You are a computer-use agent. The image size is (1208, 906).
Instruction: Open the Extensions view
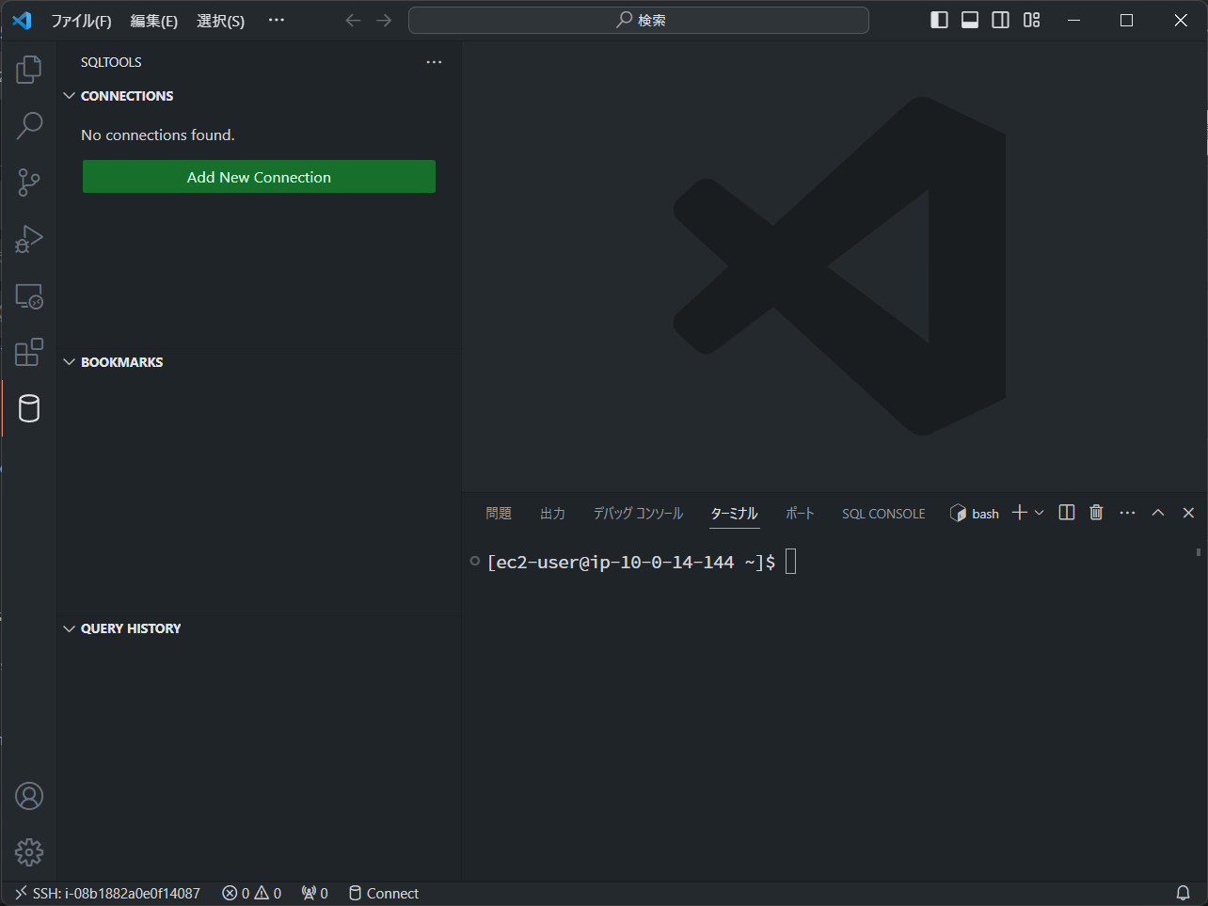tap(29, 352)
